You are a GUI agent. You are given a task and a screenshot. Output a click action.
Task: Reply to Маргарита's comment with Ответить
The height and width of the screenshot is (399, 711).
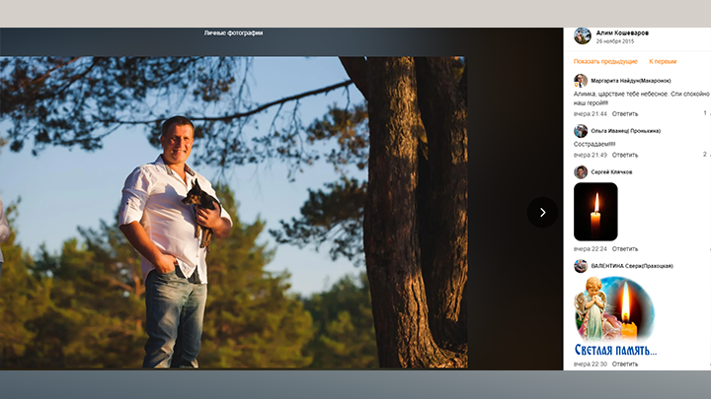coord(625,113)
